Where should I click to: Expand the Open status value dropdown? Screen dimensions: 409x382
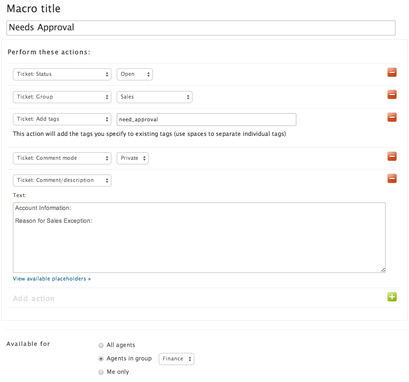(134, 74)
